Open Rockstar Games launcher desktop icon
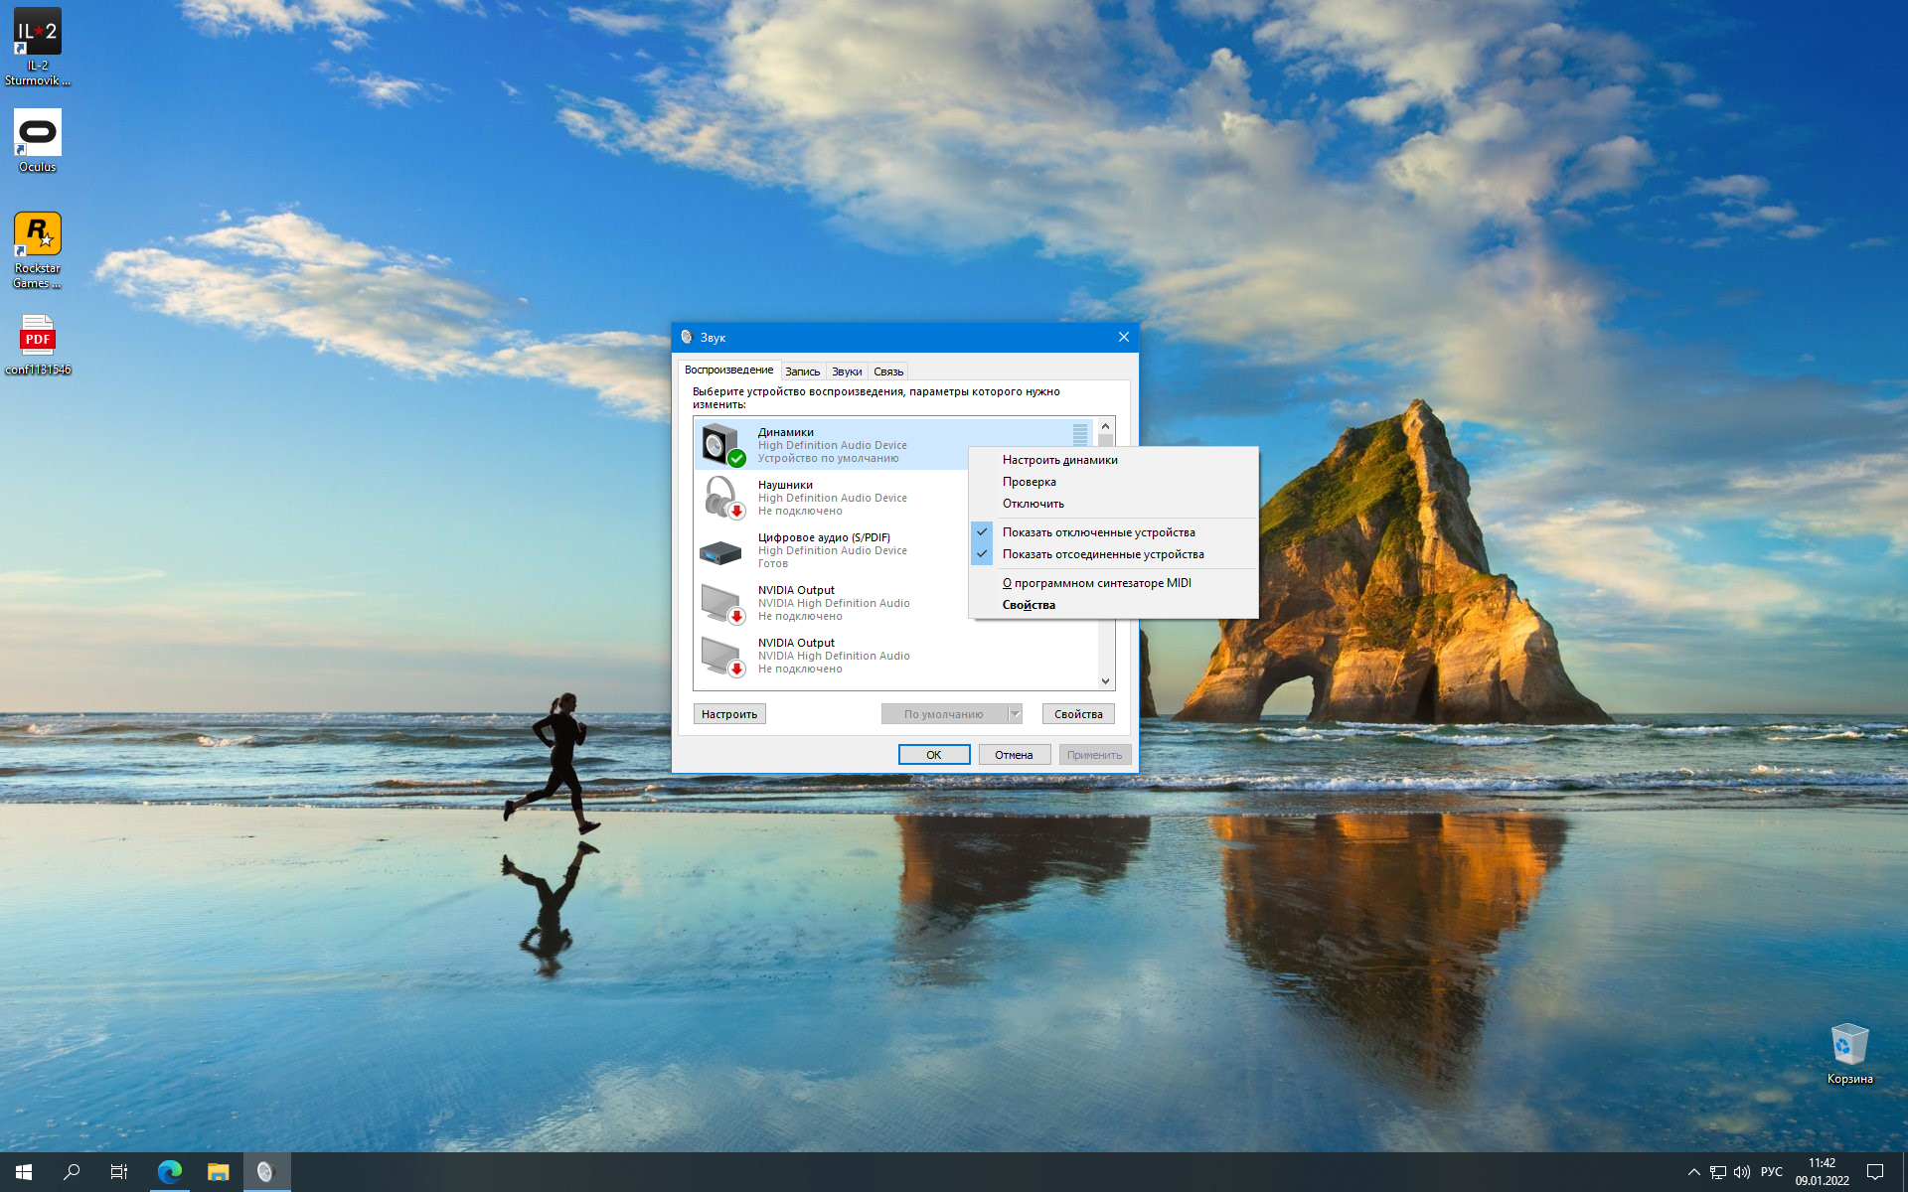This screenshot has width=1908, height=1192. [x=38, y=250]
